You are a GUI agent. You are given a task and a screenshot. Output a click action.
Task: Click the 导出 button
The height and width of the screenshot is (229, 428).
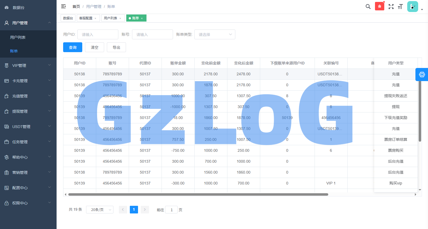116,47
